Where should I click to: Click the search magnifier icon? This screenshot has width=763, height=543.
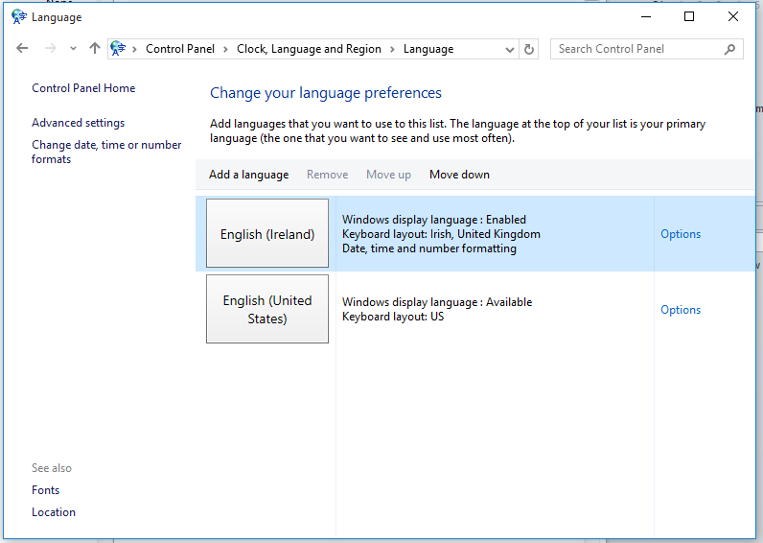pos(729,49)
